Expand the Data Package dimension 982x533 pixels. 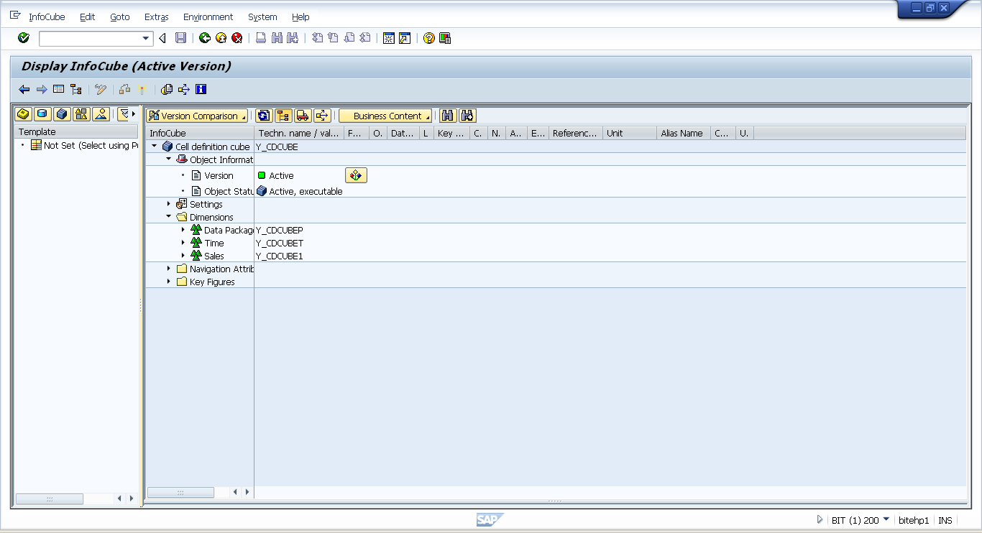tap(183, 230)
